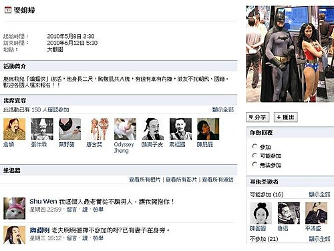Click the 魚夷子皮 name link
Screen dimensions: 334x251
click(152, 144)
